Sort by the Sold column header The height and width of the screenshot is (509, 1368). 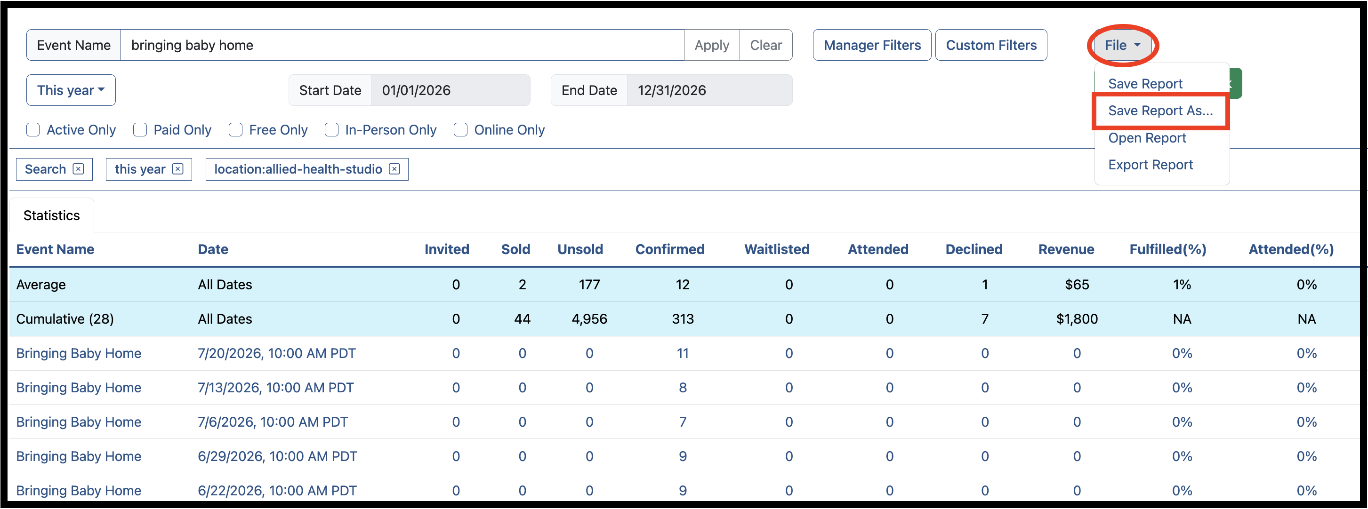click(515, 249)
